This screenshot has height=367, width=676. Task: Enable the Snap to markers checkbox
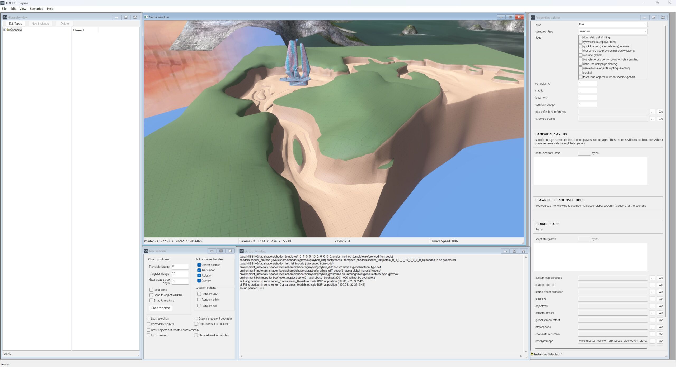click(x=151, y=300)
